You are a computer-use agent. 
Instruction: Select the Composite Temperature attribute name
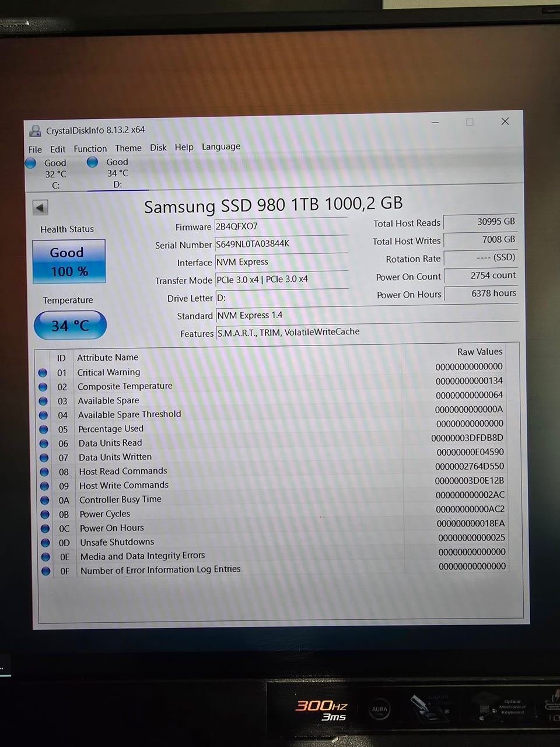125,386
